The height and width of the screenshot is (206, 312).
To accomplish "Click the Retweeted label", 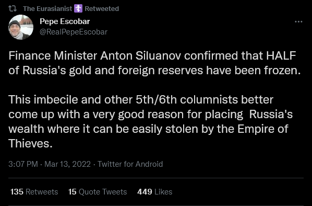I will (102, 8).
